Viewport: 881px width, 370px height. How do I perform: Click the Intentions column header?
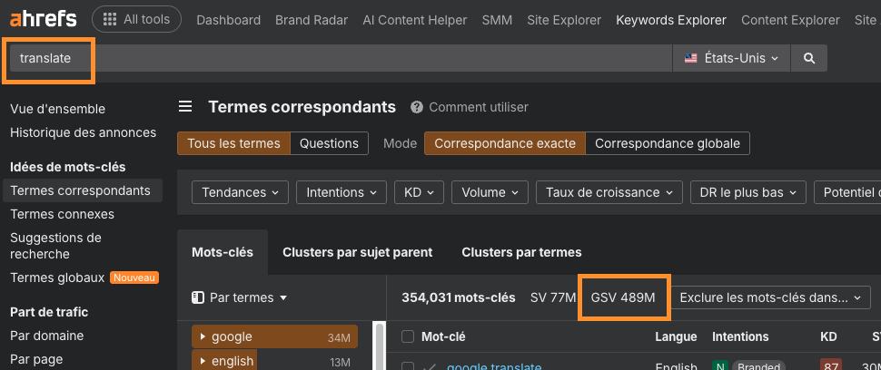click(x=740, y=336)
